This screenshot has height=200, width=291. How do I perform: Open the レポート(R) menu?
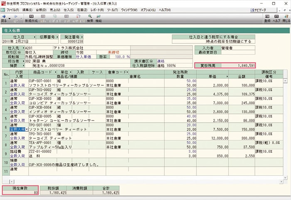point(97,10)
